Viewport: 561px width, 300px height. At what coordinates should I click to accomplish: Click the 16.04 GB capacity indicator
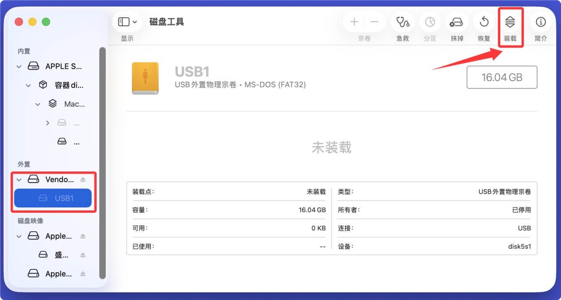click(502, 77)
